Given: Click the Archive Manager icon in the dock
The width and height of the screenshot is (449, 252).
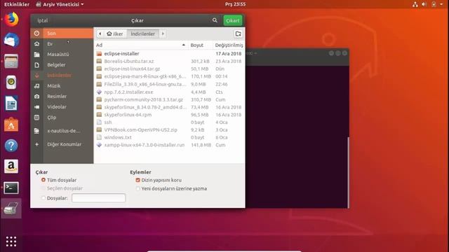Looking at the screenshot, I should 11,209.
